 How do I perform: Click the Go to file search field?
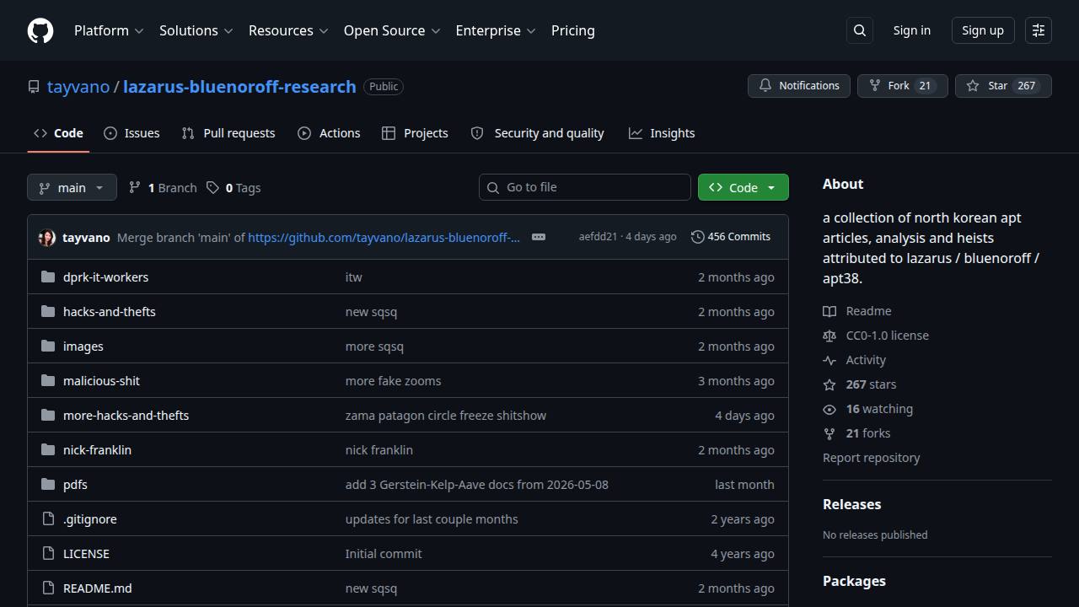tap(585, 187)
